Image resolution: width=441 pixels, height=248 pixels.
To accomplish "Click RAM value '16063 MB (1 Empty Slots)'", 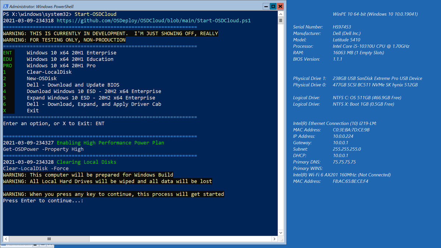I will coord(359,53).
